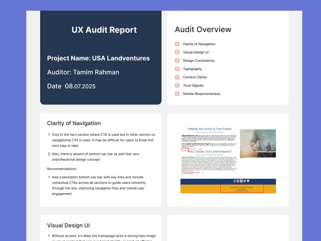The height and width of the screenshot is (241, 321).
Task: Click 'Why Choose USA Land Ventures?' heading
Action: [x=210, y=152]
